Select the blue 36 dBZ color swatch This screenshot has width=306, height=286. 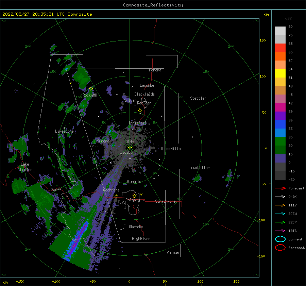coord(280,124)
